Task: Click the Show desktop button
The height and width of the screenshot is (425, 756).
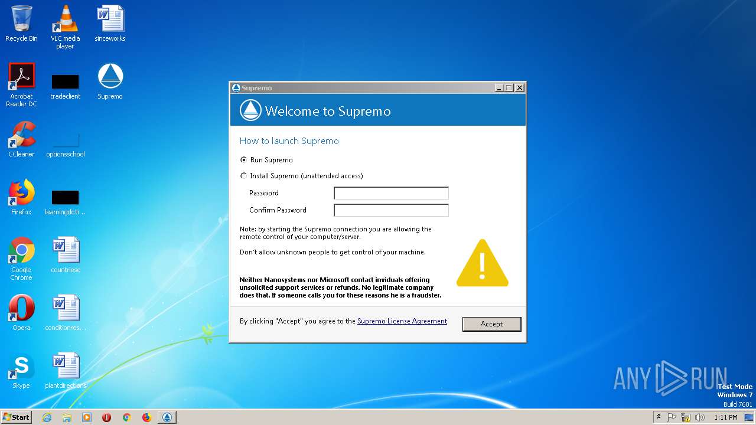Action: (x=750, y=417)
